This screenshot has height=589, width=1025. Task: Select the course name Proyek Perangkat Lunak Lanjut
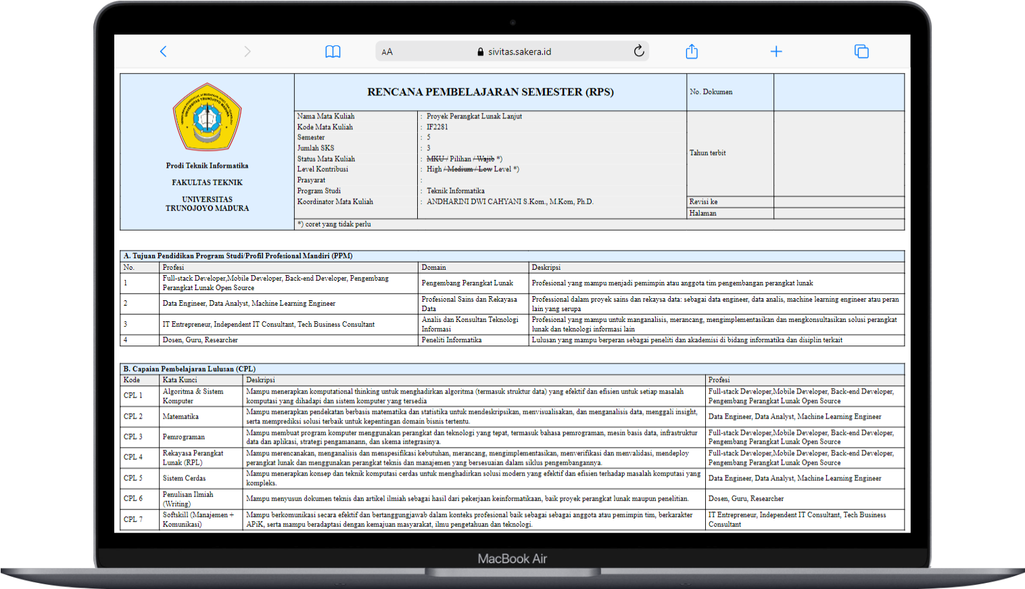click(x=474, y=116)
